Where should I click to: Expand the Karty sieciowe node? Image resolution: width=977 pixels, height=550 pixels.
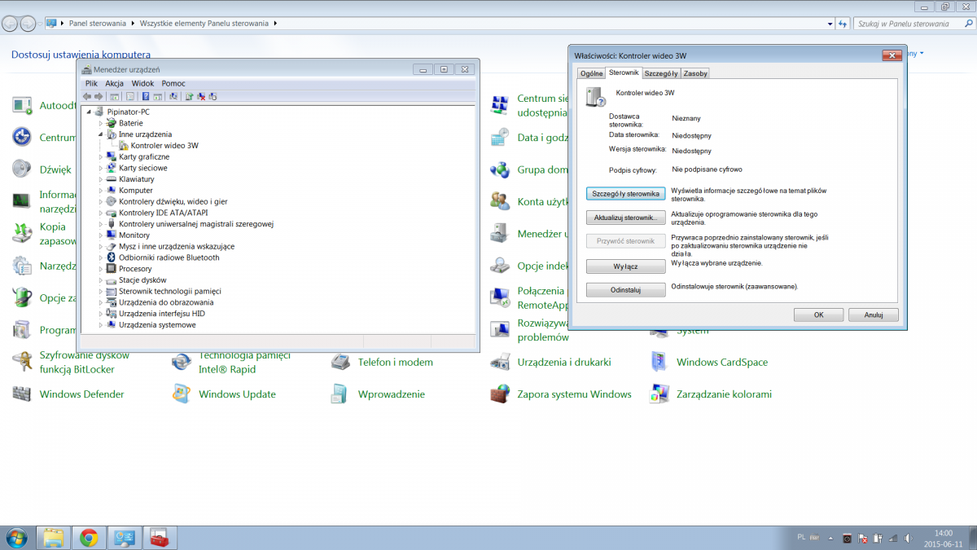101,168
